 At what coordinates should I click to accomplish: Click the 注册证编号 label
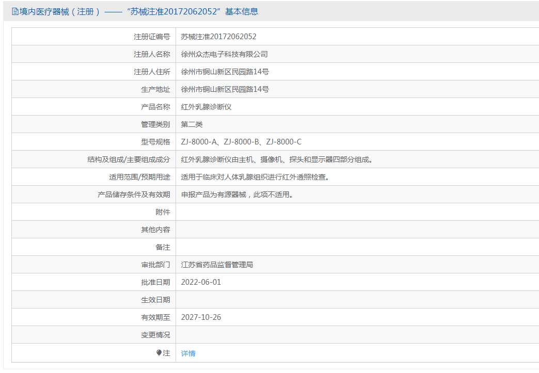[x=152, y=37]
